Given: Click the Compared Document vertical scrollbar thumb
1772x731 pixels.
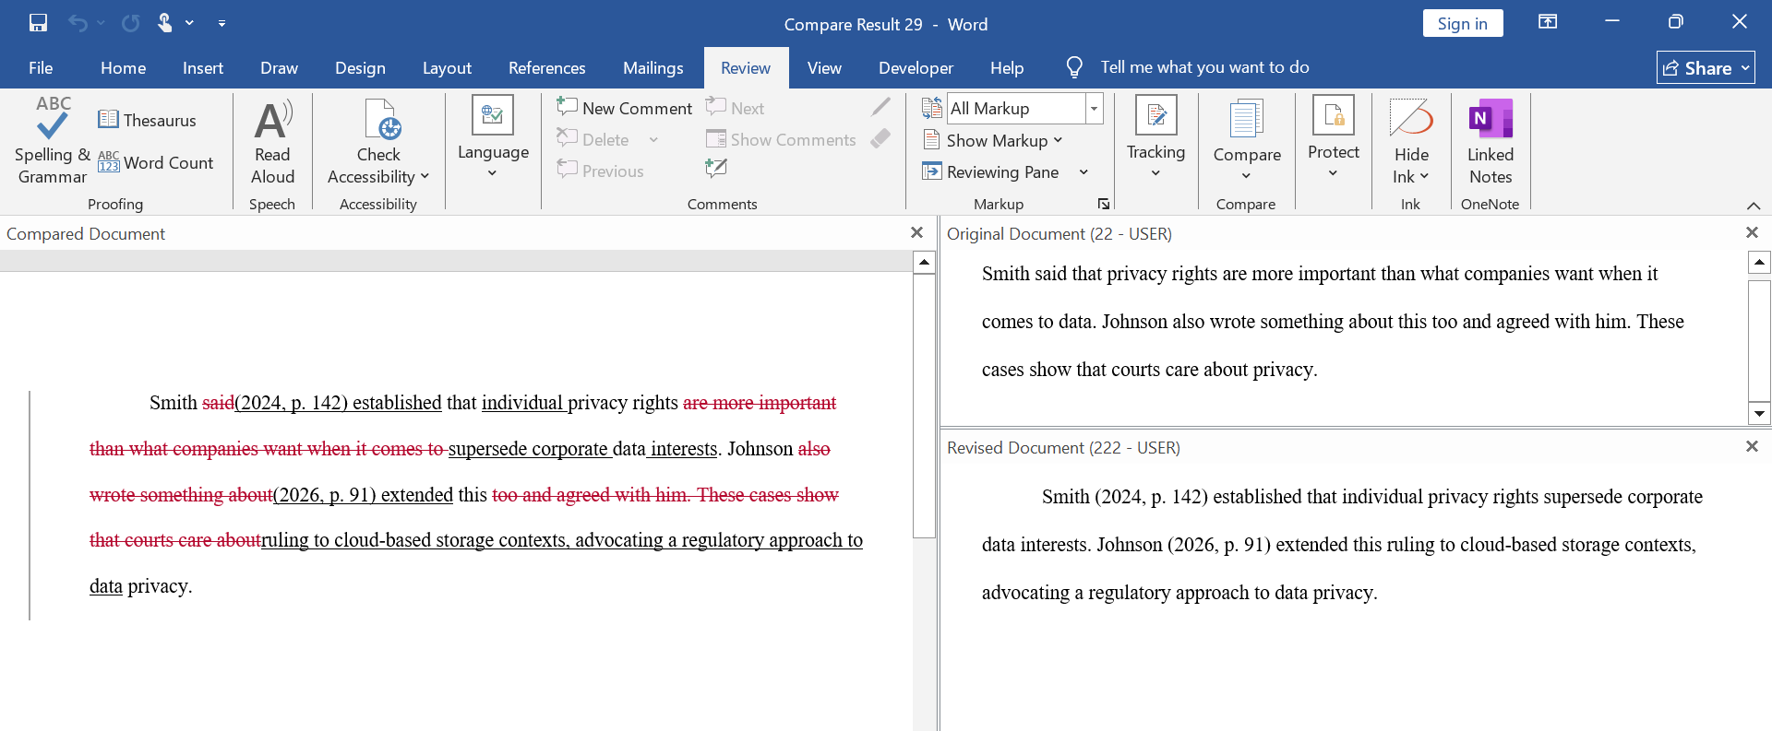Looking at the screenshot, I should click(924, 407).
